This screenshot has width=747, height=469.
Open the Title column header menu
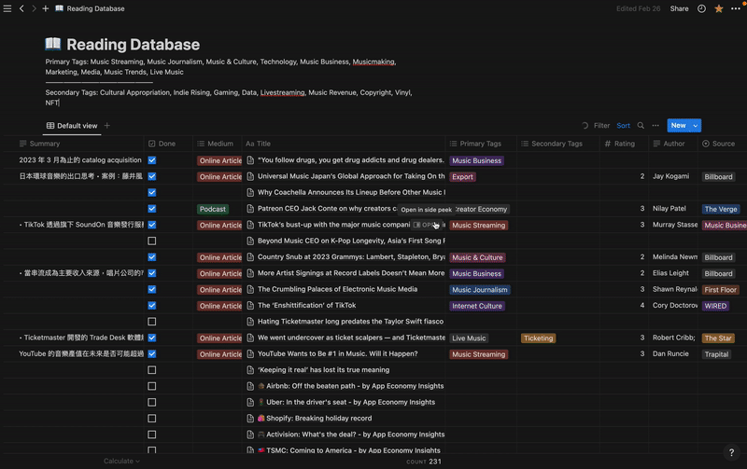[344, 144]
